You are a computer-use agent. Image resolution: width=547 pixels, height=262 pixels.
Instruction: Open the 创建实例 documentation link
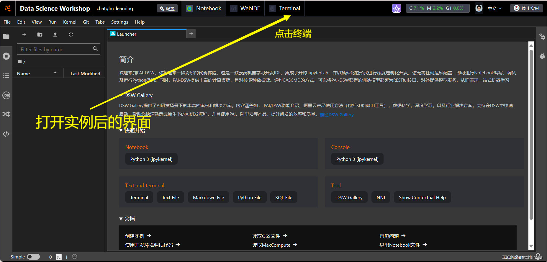coord(138,236)
